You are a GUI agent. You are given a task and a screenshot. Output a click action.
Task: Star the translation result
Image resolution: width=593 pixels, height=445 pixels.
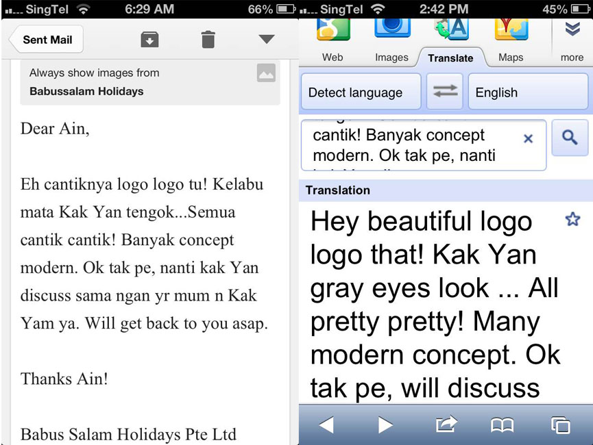click(x=572, y=219)
